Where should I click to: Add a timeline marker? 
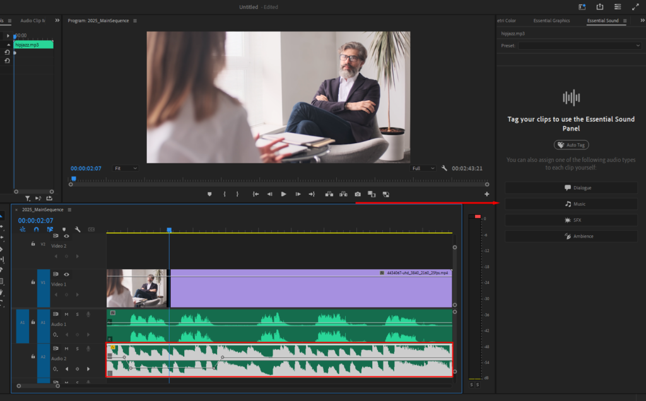click(64, 230)
